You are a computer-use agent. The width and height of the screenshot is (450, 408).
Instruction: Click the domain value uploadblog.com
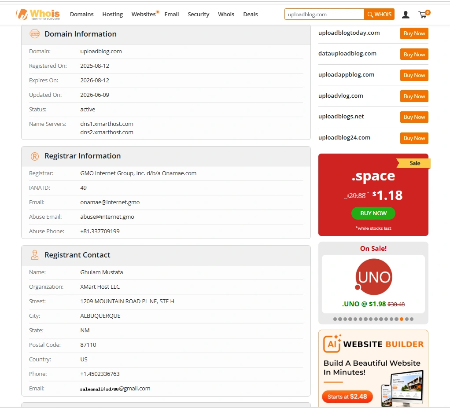(x=101, y=51)
